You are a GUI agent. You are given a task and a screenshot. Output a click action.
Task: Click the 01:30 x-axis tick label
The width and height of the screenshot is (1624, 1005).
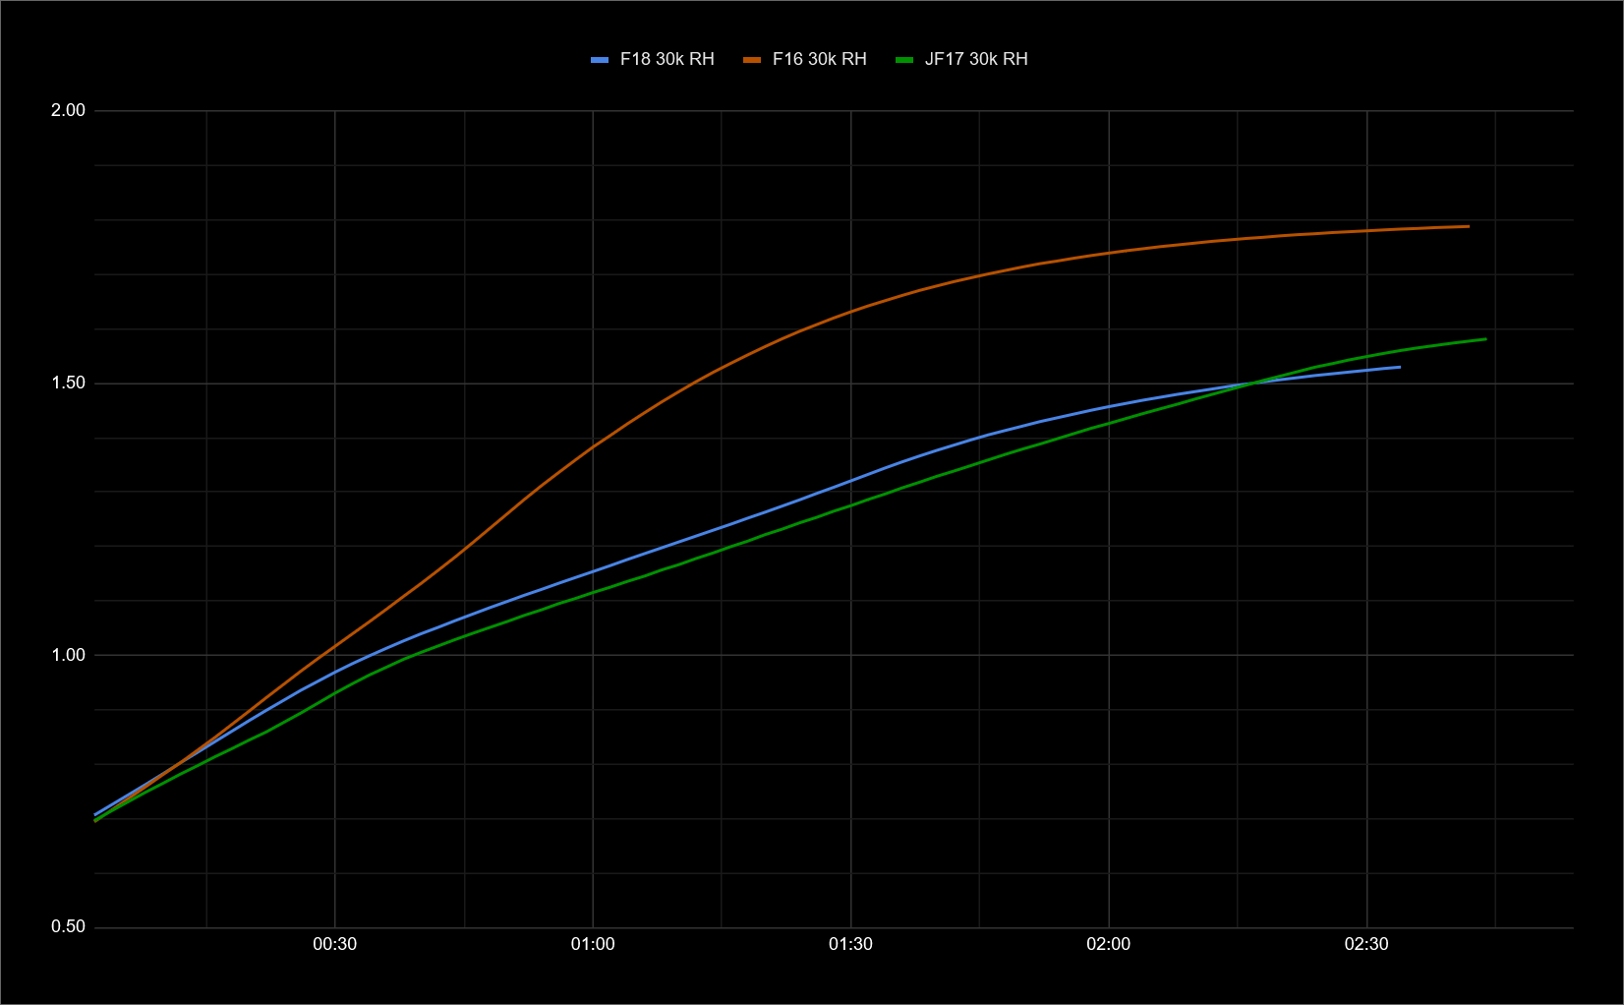(x=850, y=944)
